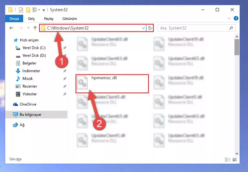This screenshot has width=248, height=172.
Task: Click pin icon beside İndirmeler
Action: [x=65, y=71]
